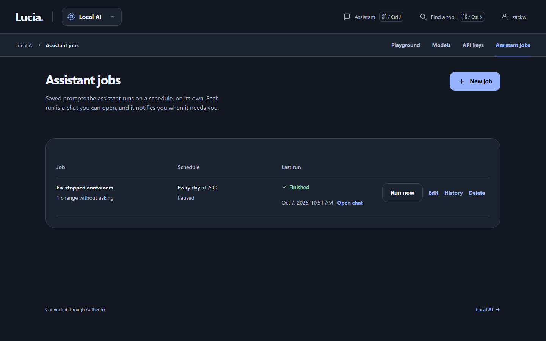This screenshot has height=341, width=546.
Task: Delete the Fix stopped containers job
Action: tap(477, 193)
